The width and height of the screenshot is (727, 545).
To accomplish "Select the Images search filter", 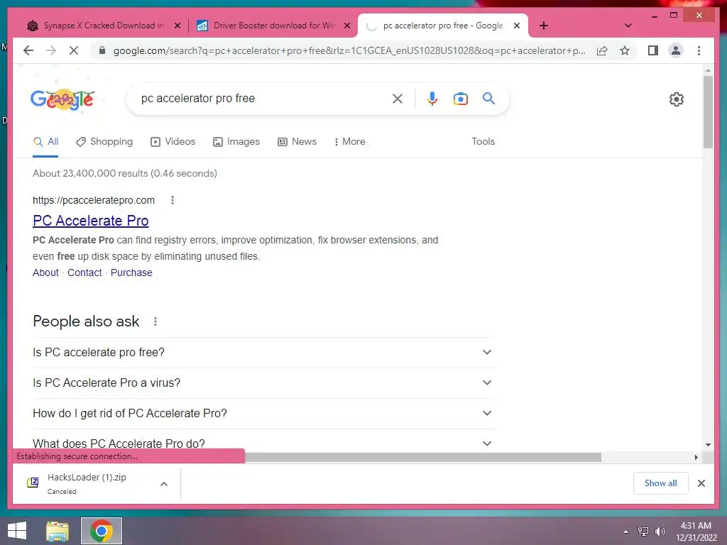I will click(x=236, y=142).
